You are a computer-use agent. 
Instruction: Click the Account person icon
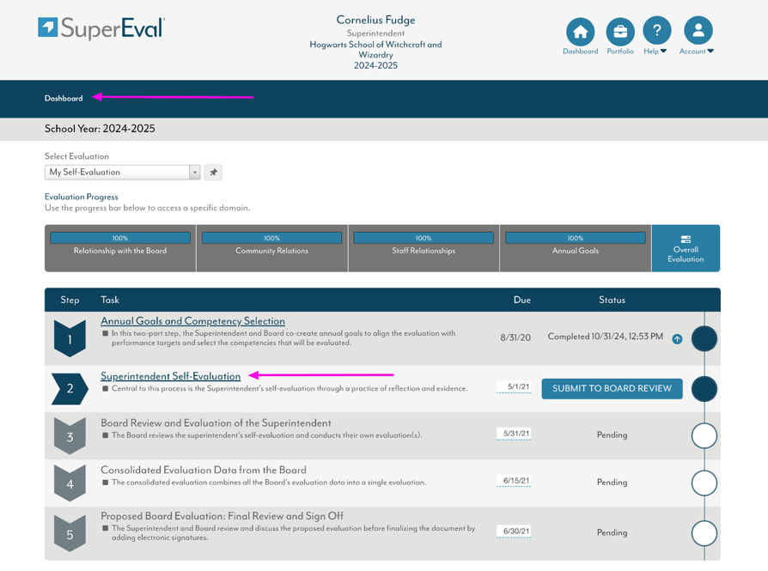pyautogui.click(x=698, y=30)
